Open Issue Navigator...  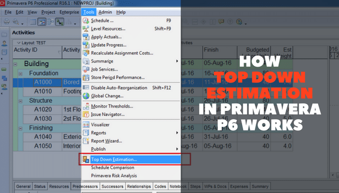[131, 114]
